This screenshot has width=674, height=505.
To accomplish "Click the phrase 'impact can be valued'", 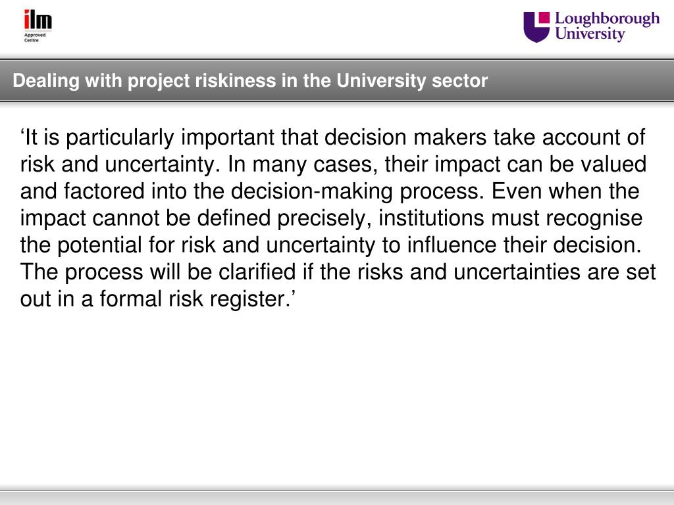I will click(540, 164).
